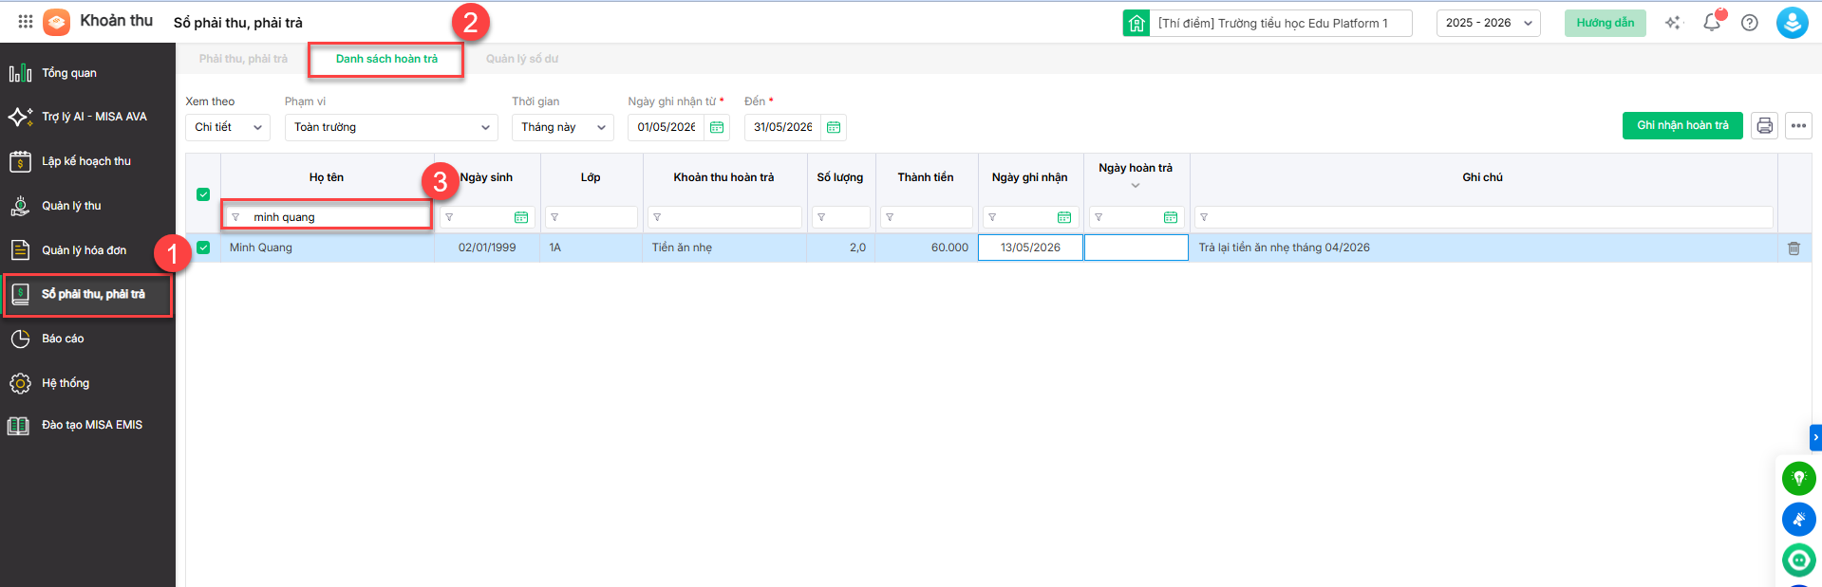This screenshot has width=1822, height=587.
Task: Click the green lightbulb floating icon
Action: coord(1798,479)
